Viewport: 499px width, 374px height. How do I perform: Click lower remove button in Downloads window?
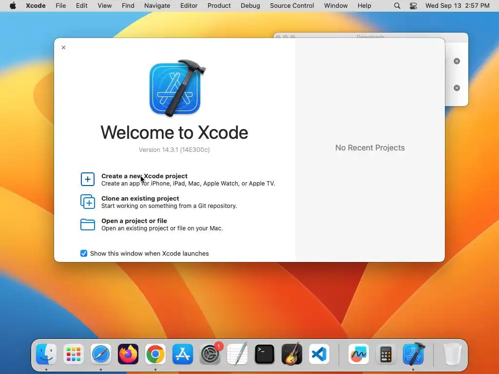(x=457, y=88)
